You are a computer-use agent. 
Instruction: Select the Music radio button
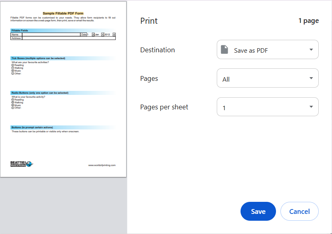pos(12,105)
